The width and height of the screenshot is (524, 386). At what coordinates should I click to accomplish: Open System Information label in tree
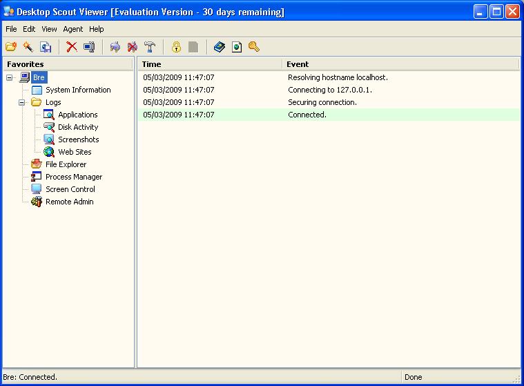click(78, 90)
